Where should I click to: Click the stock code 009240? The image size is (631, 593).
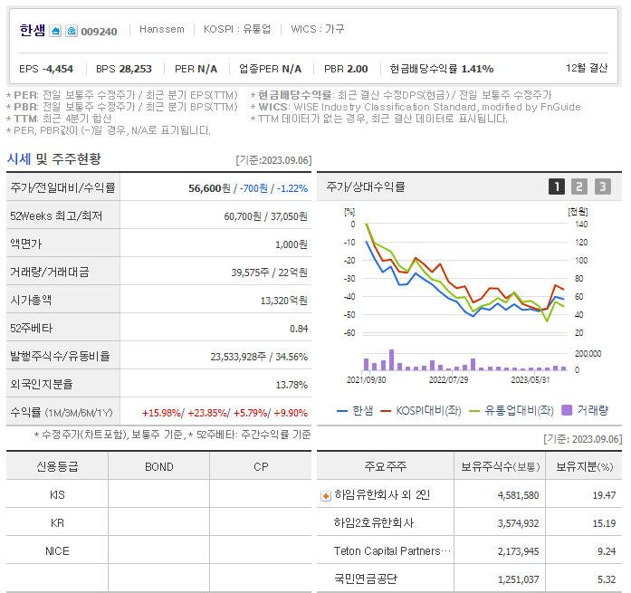point(99,32)
